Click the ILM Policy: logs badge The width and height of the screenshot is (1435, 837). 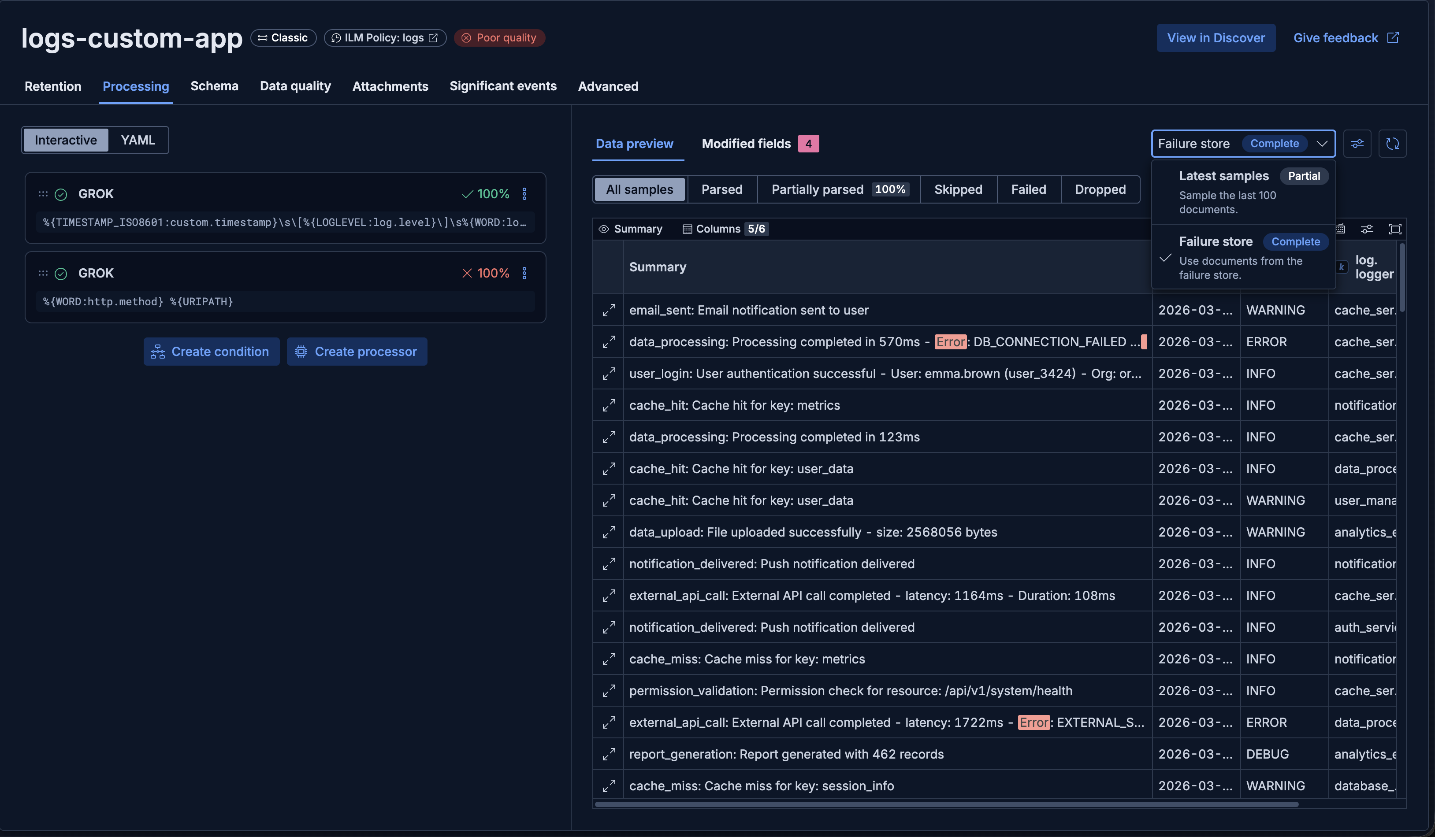(385, 37)
